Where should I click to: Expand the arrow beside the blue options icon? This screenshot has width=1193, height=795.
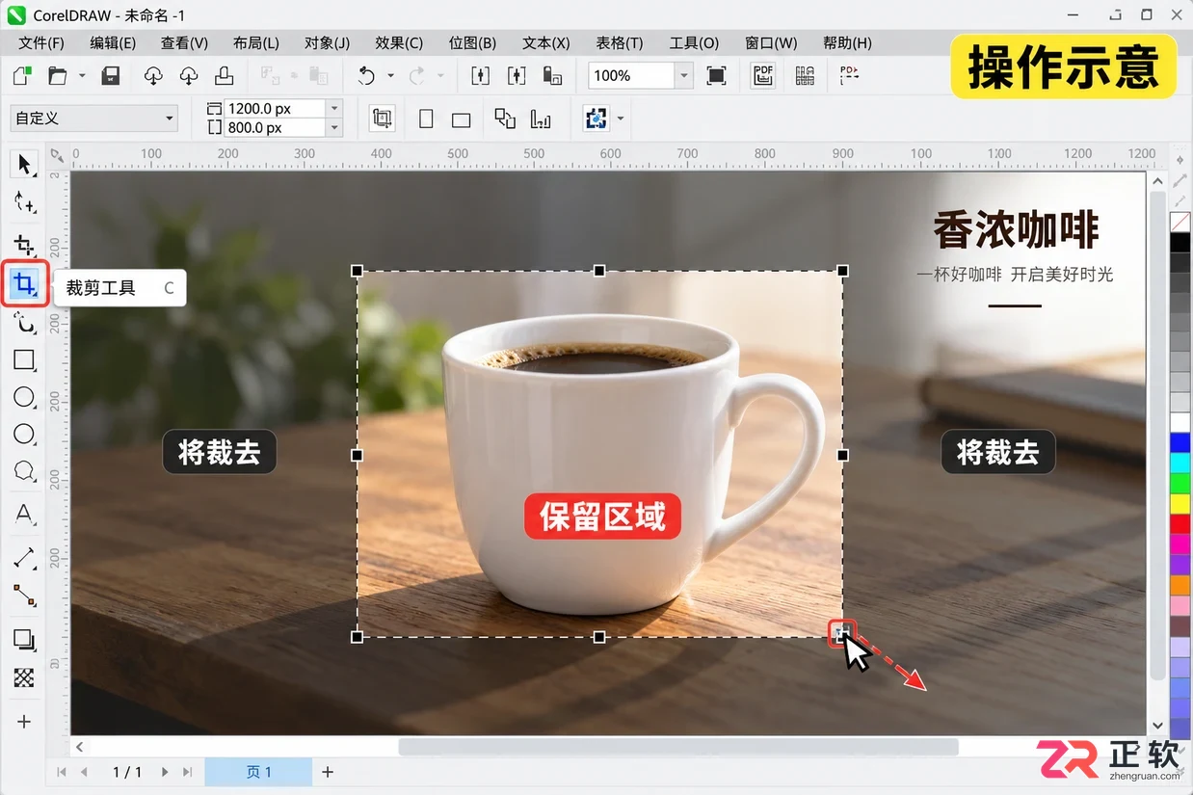(x=621, y=119)
